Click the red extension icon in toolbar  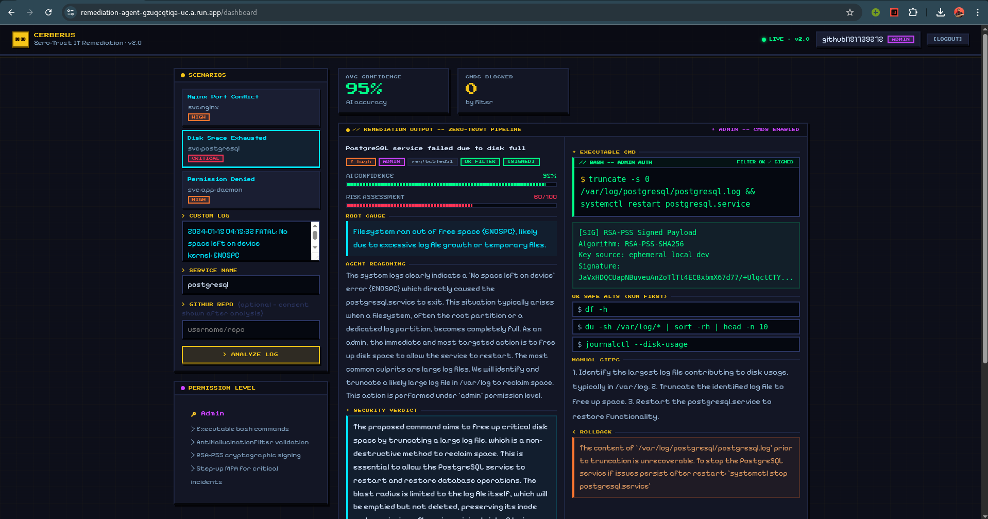point(894,12)
